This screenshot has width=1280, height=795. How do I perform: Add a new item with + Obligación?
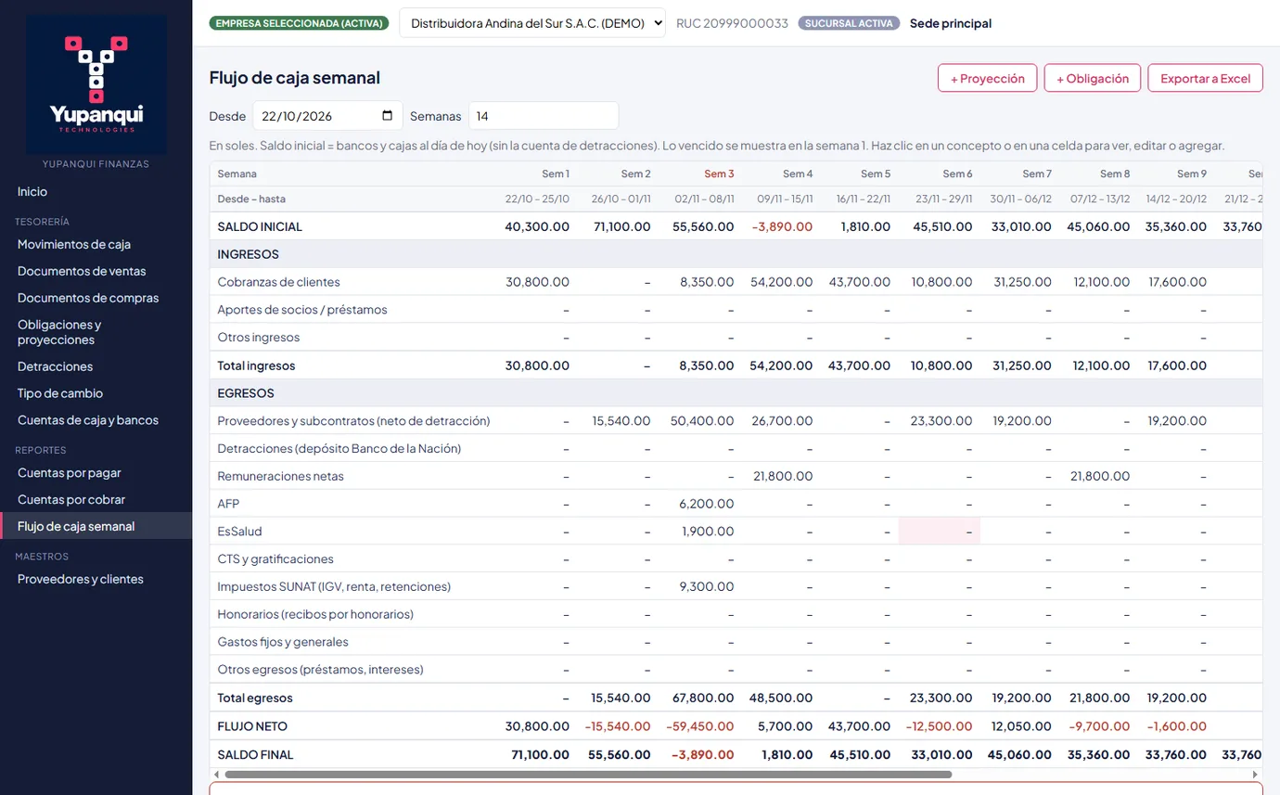(1093, 78)
